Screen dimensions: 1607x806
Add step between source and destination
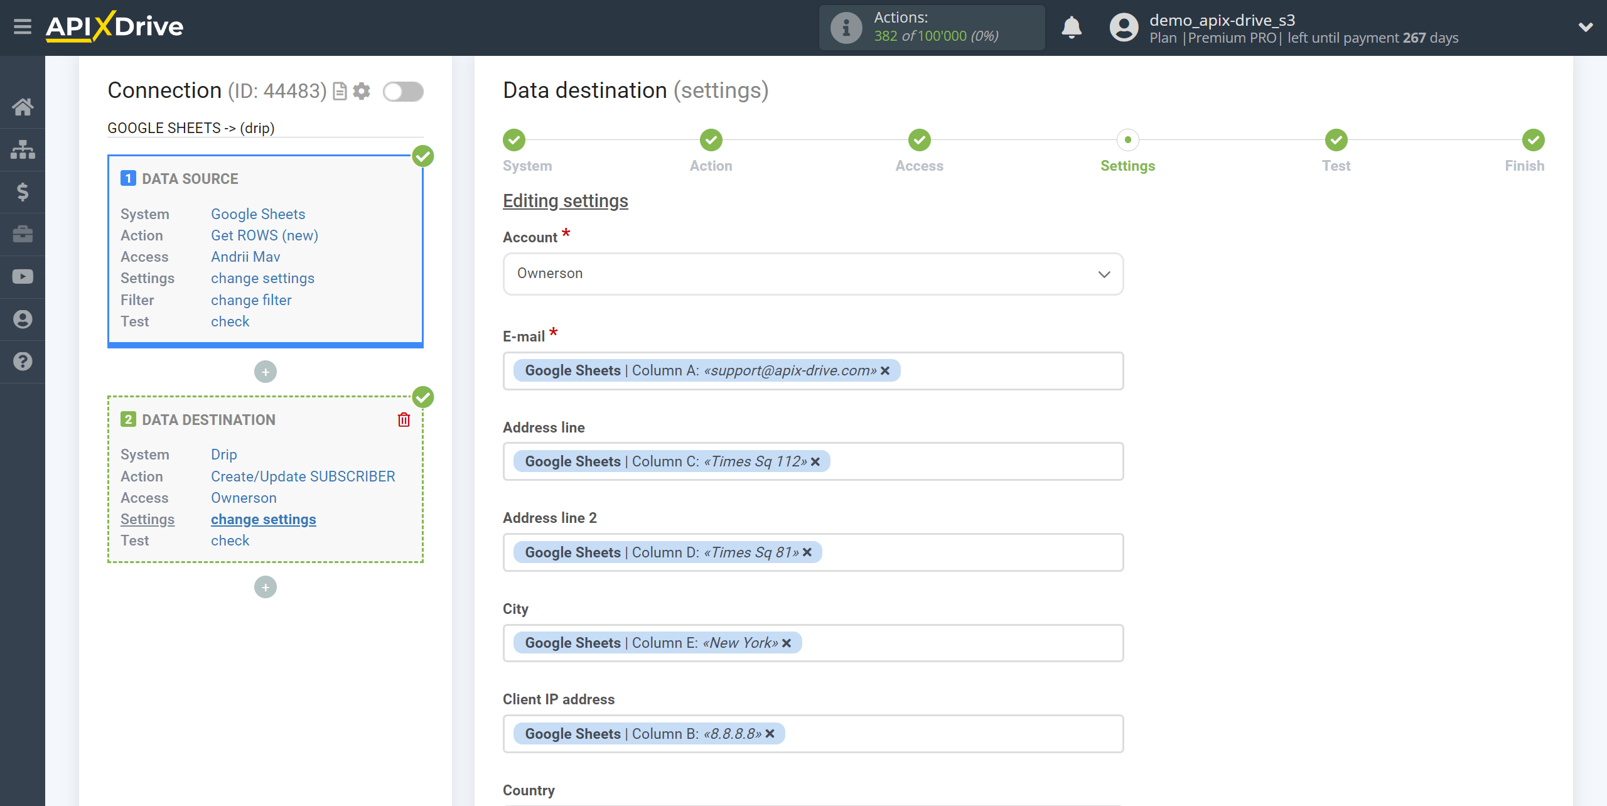tap(266, 372)
